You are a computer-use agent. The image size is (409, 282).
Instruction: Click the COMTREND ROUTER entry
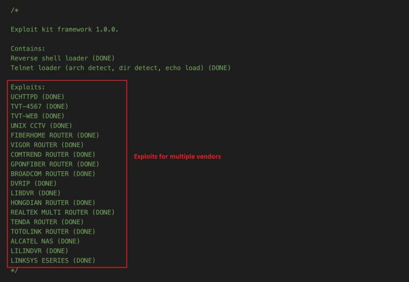(53, 154)
